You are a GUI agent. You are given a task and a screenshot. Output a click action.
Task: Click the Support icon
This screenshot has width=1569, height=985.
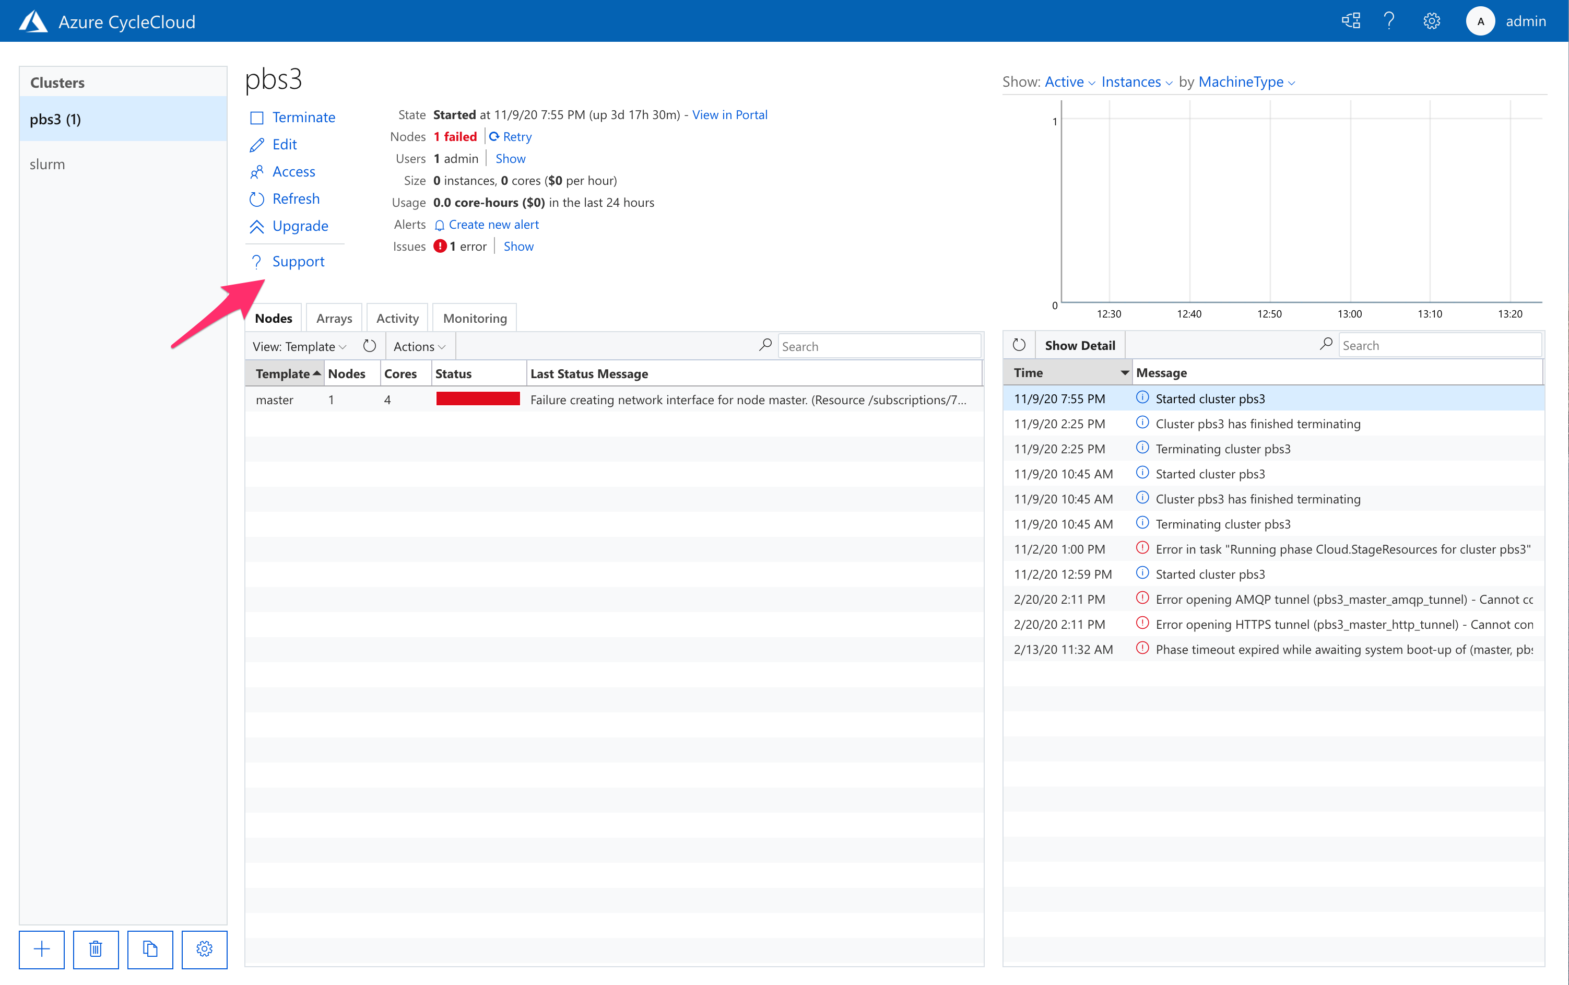tap(255, 261)
